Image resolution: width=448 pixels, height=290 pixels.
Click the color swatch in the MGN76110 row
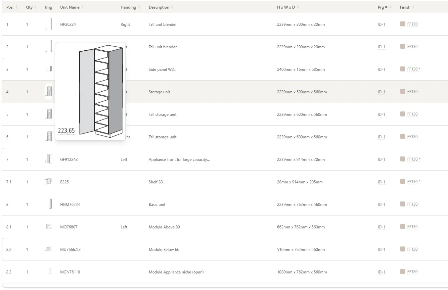click(403, 271)
